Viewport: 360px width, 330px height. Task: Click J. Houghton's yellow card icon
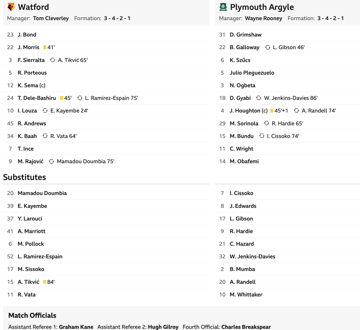[x=272, y=111]
